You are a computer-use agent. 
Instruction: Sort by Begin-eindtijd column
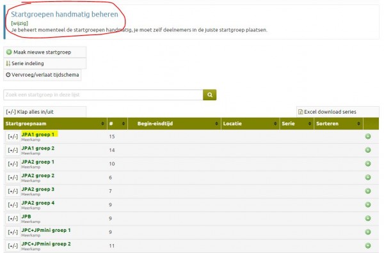[174, 124]
